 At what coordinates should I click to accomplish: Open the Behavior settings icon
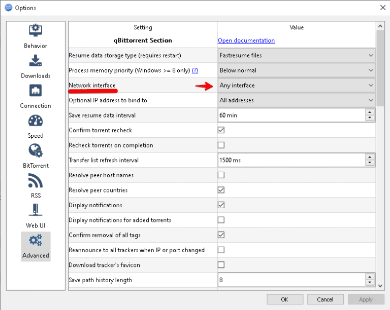pos(36,30)
